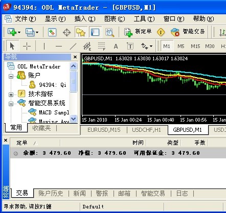This screenshot has width=226, height=213.
Task: Open the 邮箱 terminal tab
Action: click(x=124, y=194)
